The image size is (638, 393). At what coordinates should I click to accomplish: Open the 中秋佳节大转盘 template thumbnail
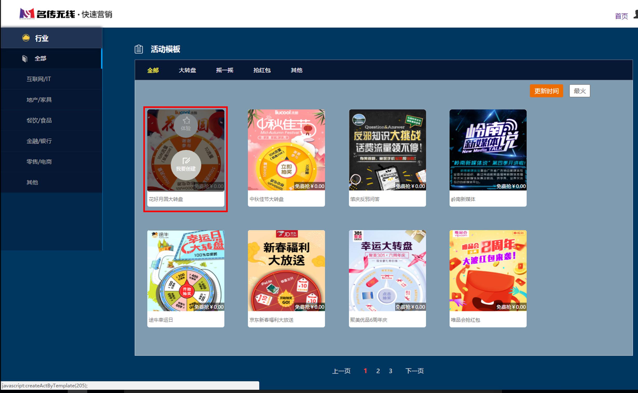click(x=286, y=150)
